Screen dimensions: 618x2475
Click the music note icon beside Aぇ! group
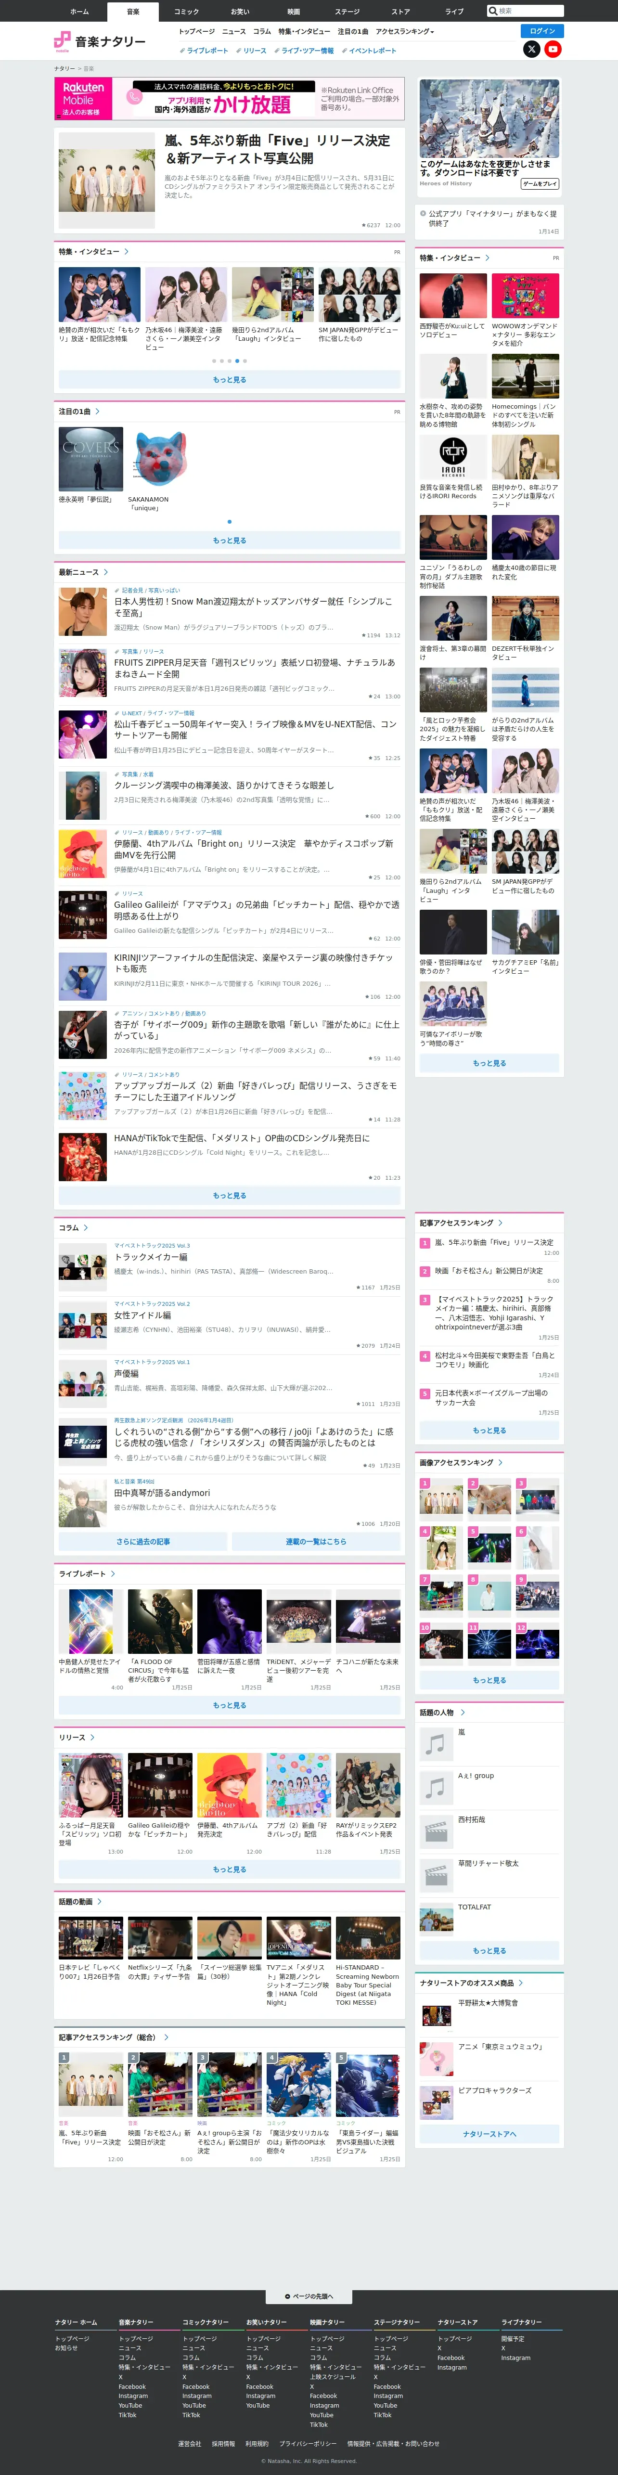click(437, 1787)
